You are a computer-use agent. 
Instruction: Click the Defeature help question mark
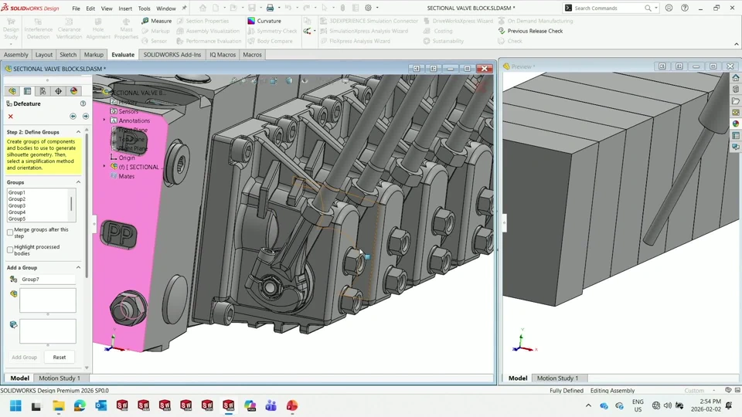[83, 103]
